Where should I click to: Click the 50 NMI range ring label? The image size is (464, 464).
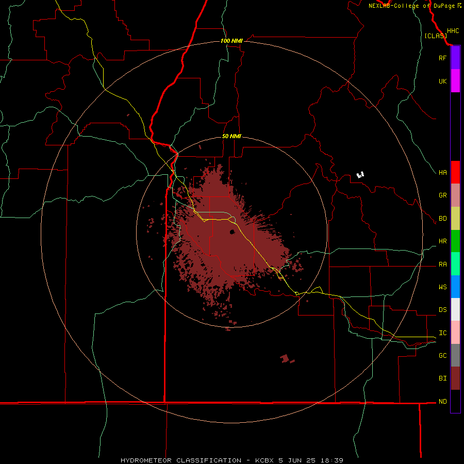click(231, 137)
